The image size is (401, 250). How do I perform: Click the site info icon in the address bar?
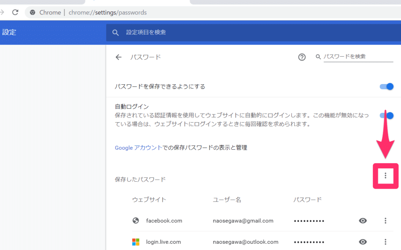(32, 12)
